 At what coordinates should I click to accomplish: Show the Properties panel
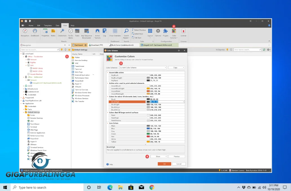pos(45,33)
